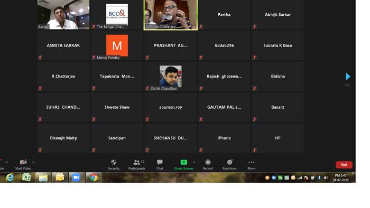This screenshot has height=208, width=370.
Task: Open the Chat panel
Action: [160, 164]
